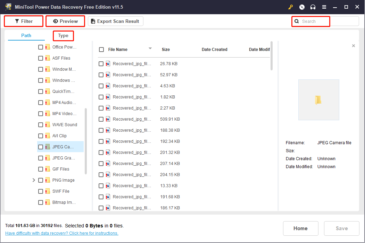365x243 pixels.
Task: Open the data recovery instructions link
Action: [62, 233]
